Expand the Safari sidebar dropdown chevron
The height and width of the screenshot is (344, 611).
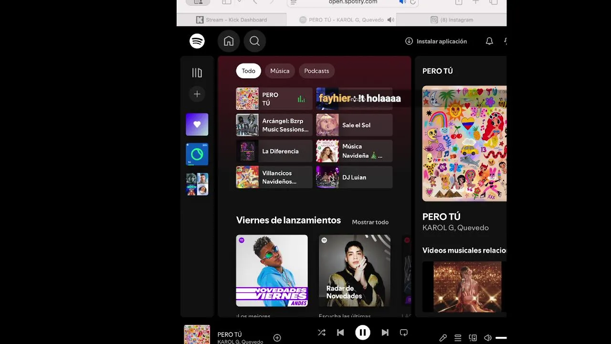(x=239, y=2)
